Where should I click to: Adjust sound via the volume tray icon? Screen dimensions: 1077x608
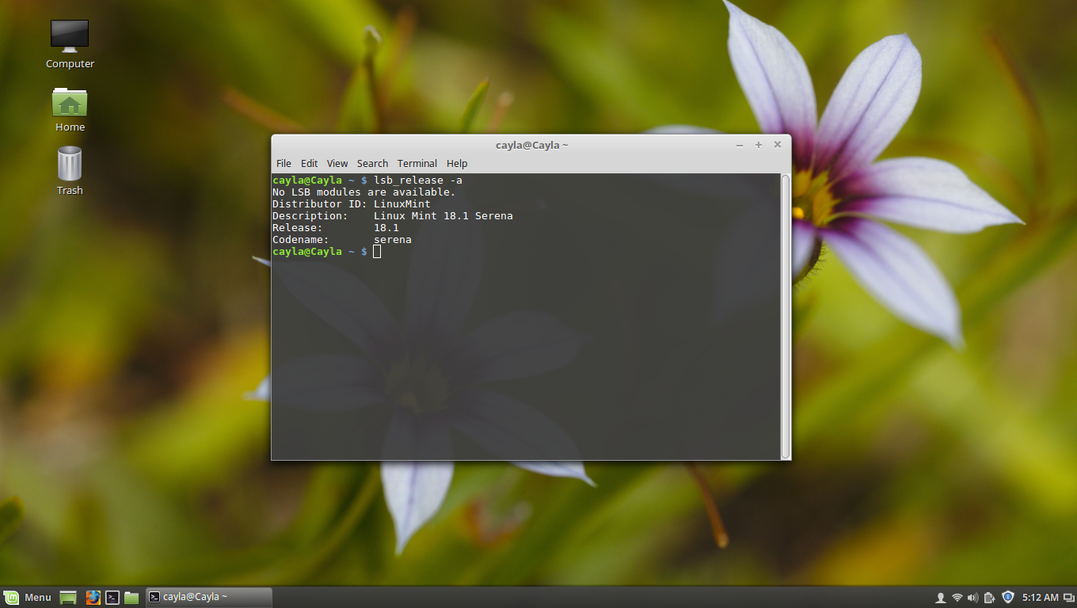[x=972, y=597]
